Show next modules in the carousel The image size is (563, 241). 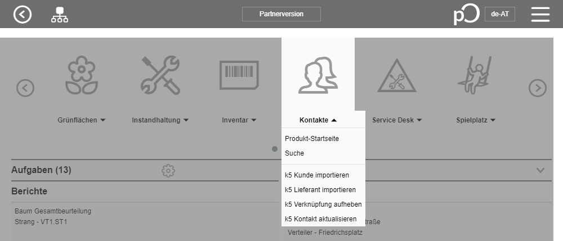click(x=538, y=88)
